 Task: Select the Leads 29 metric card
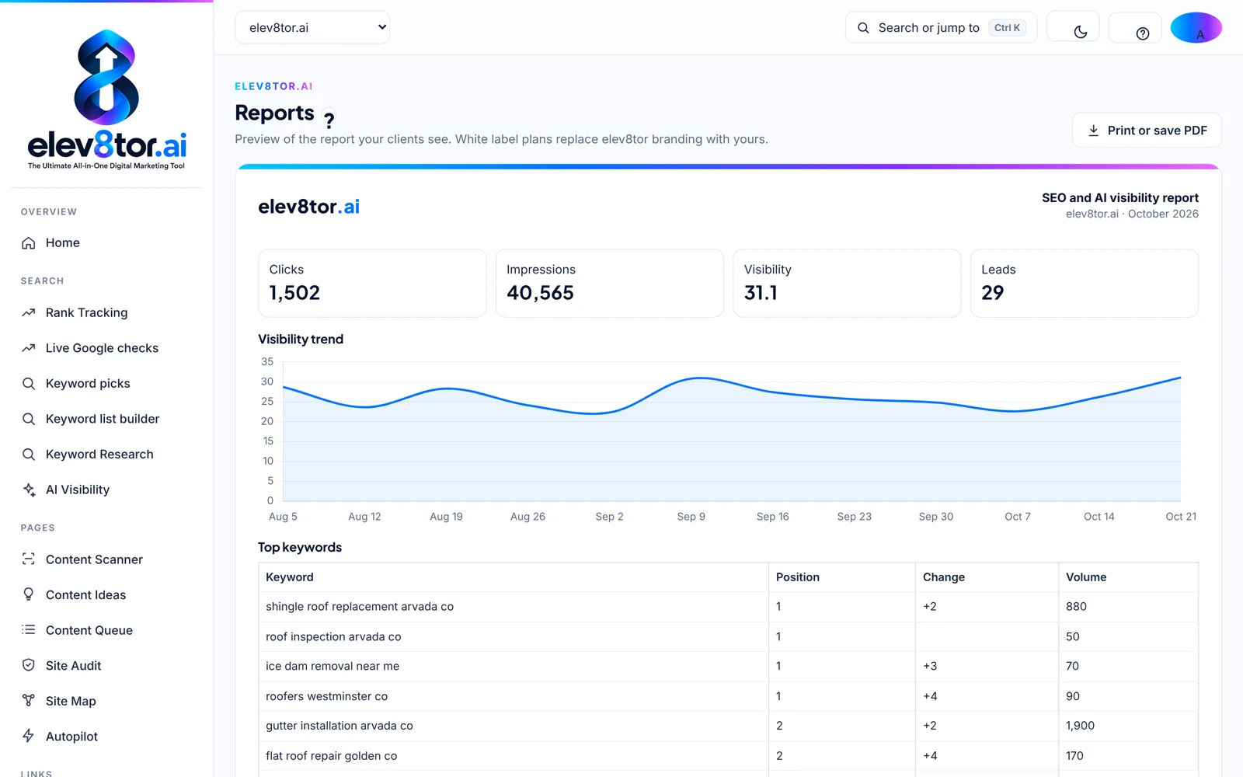(1085, 283)
